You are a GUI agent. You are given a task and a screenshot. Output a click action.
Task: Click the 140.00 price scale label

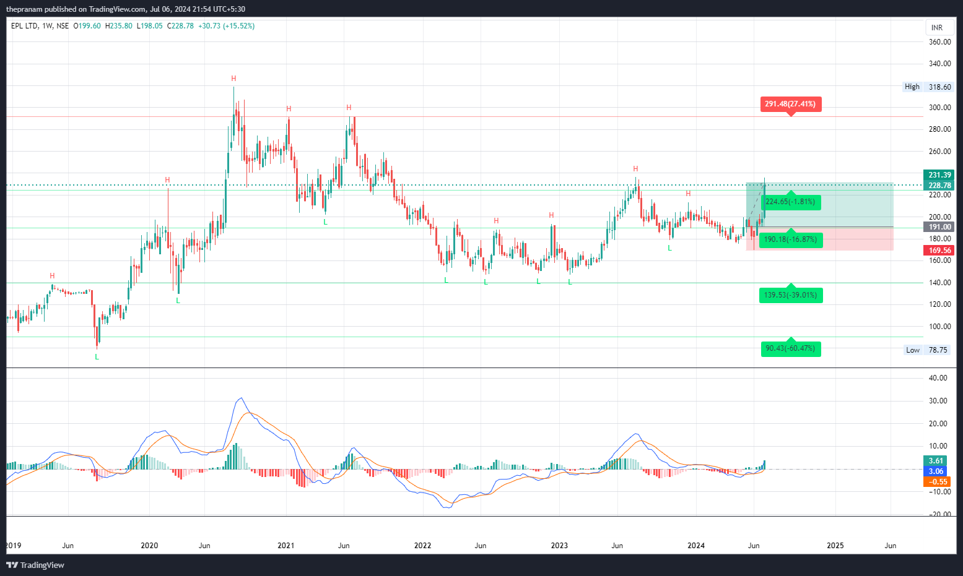[x=939, y=283]
